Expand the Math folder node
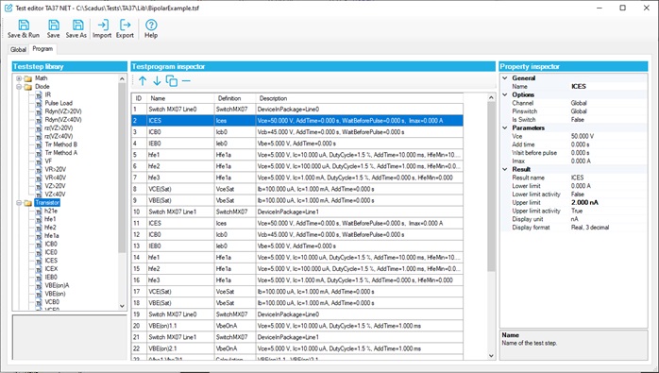 [x=19, y=78]
